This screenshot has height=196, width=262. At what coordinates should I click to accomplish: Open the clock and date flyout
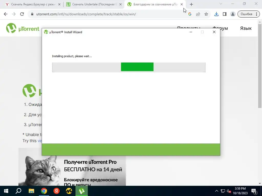click(x=240, y=191)
